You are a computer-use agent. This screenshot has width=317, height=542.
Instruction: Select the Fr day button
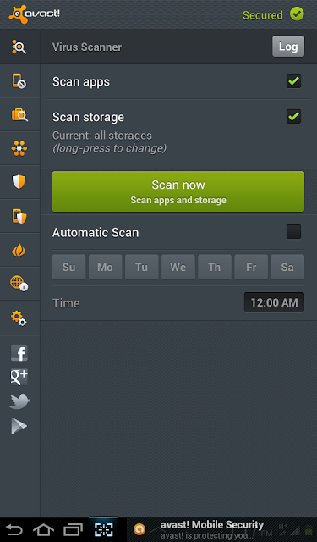(x=251, y=267)
